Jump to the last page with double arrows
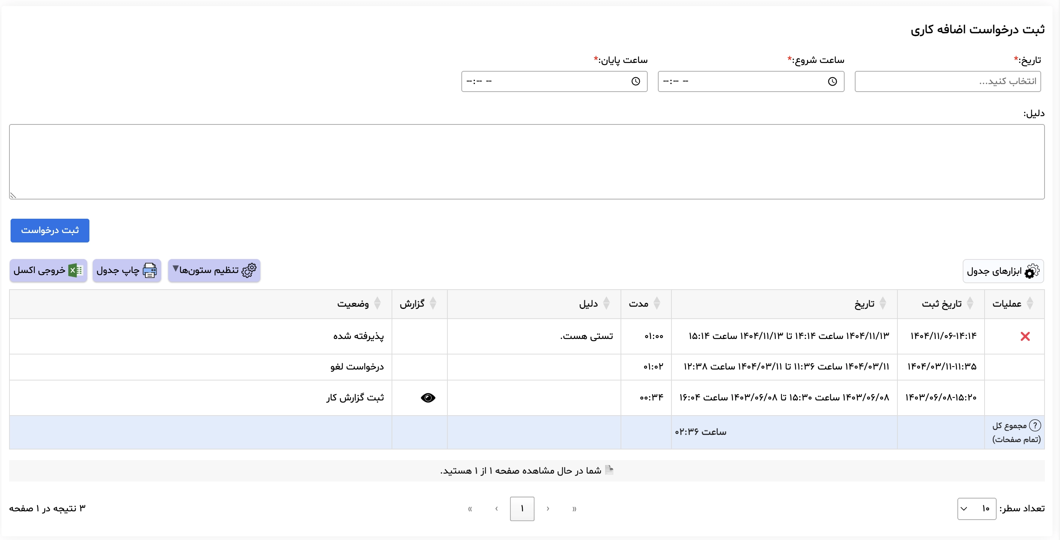This screenshot has height=540, width=1060. coord(471,509)
